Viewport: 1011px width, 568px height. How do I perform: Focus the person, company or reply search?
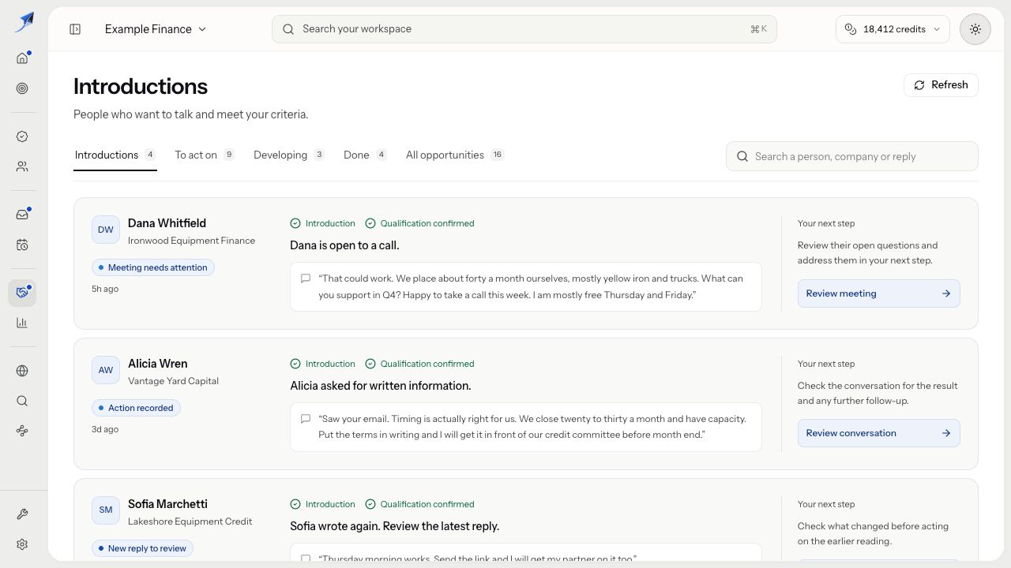851,156
